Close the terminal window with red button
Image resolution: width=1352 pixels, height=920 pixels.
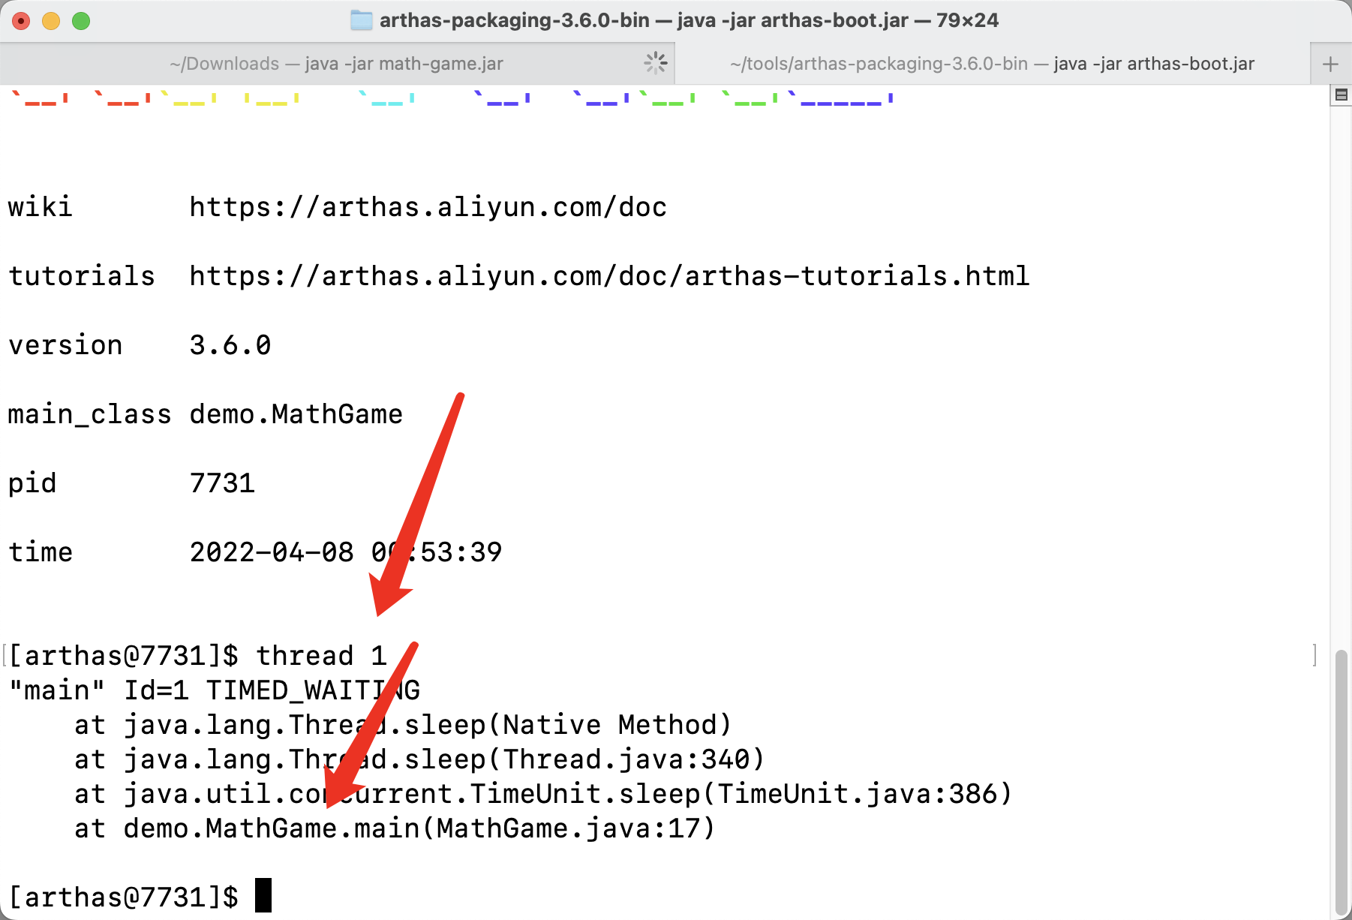21,21
